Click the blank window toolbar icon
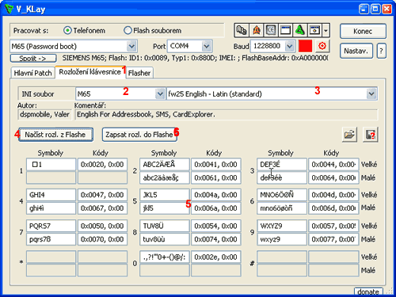Screen dimensions: 396x297 [285, 30]
